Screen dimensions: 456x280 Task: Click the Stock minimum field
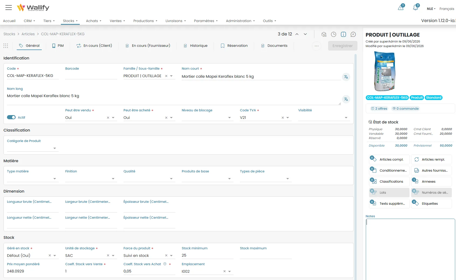207,256
